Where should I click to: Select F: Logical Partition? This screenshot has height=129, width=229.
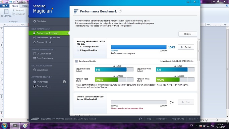click(89, 50)
